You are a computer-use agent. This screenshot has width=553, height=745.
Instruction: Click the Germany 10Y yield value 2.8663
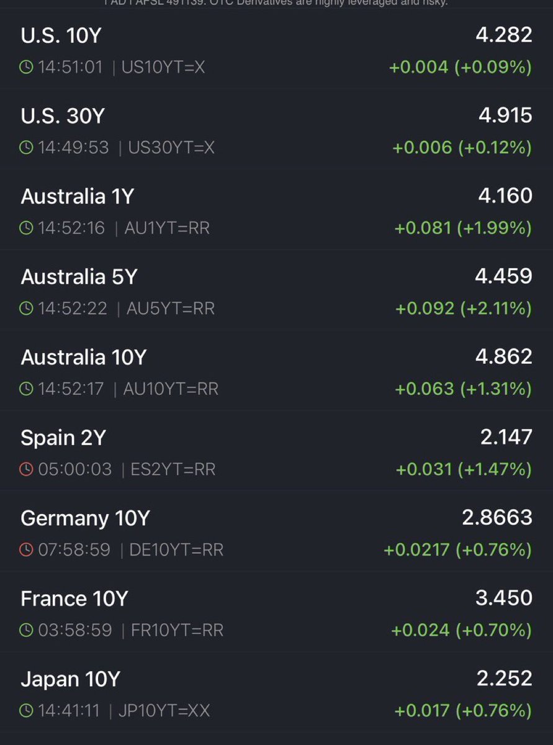pos(497,518)
